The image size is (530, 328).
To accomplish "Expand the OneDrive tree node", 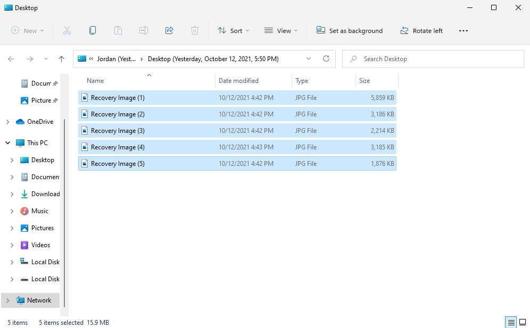I will 7,122.
